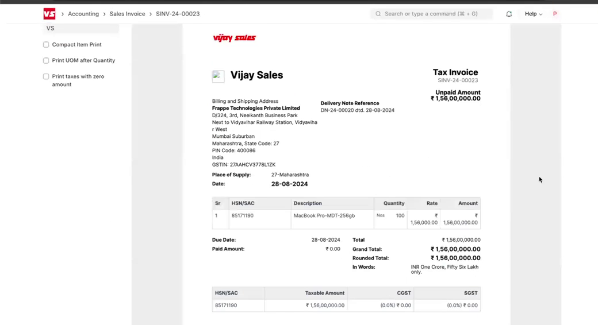Click Vijay Sales company name heading

[256, 75]
